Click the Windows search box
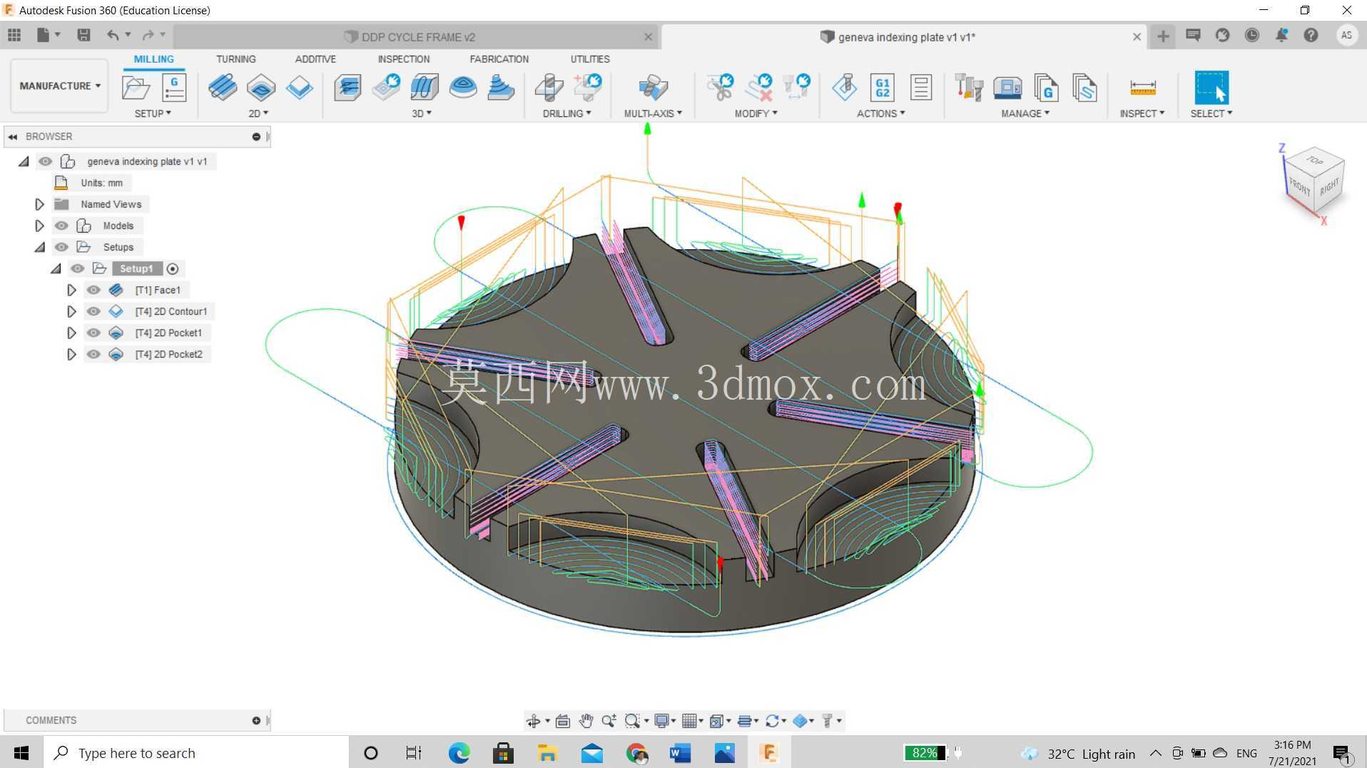 [196, 753]
